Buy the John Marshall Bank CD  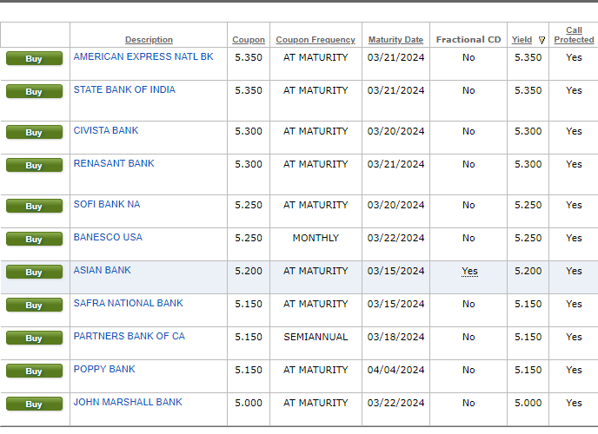(x=34, y=404)
